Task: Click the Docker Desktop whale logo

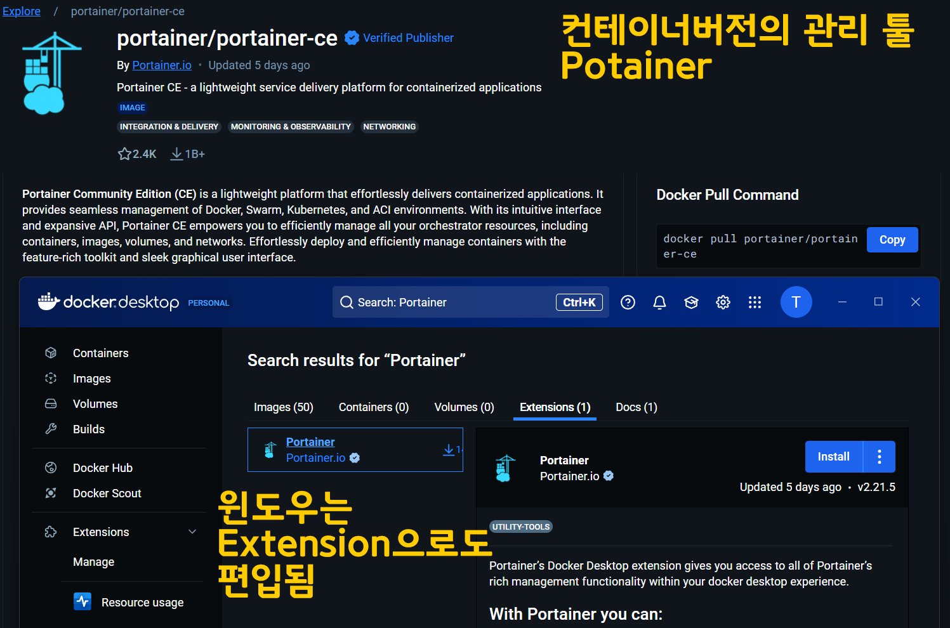Action: tap(48, 302)
